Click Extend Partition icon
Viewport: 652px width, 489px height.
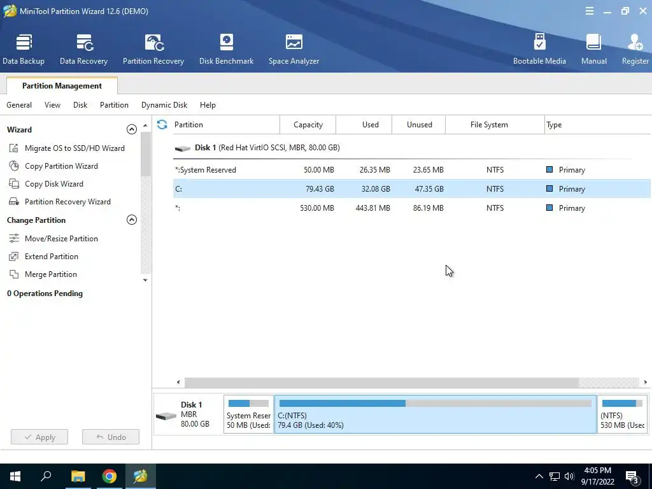point(14,257)
